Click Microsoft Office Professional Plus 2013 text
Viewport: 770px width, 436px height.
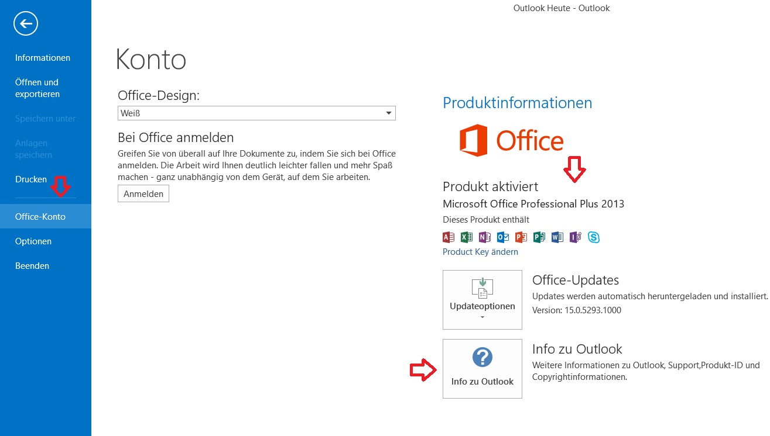tap(533, 204)
